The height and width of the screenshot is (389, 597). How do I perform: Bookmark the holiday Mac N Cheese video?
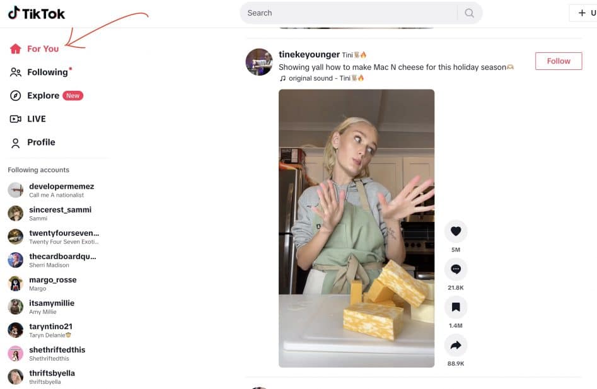456,308
